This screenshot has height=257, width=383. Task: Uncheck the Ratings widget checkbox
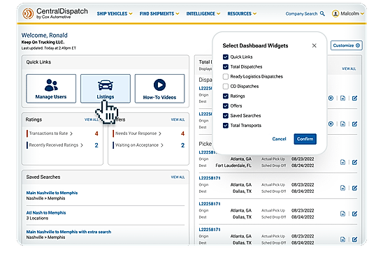click(x=226, y=96)
